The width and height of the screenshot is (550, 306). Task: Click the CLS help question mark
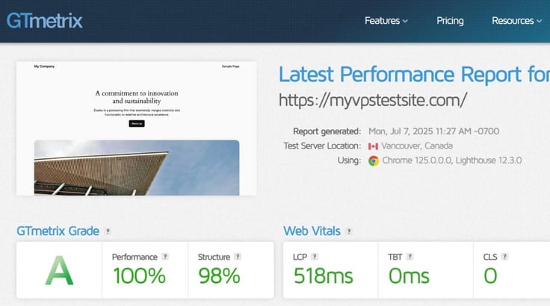pos(504,257)
